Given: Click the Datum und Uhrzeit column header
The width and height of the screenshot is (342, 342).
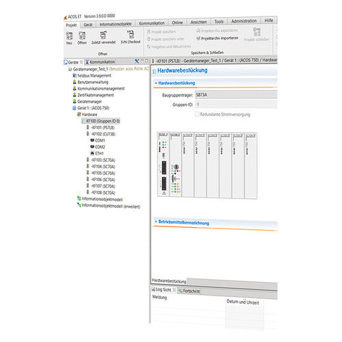Looking at the screenshot, I should click(x=243, y=302).
